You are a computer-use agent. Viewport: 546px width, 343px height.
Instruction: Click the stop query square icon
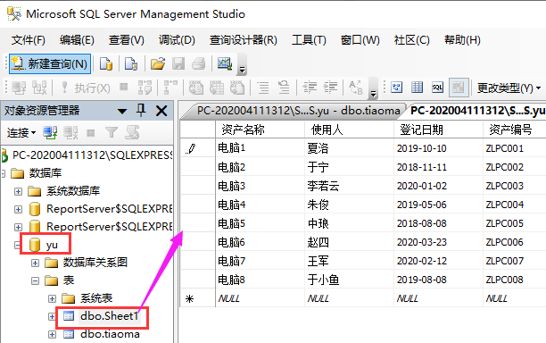point(124,87)
